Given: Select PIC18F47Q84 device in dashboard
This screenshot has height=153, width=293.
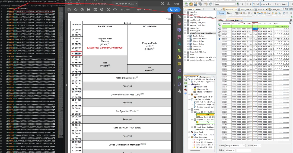Looking at the screenshot, I should click(x=202, y=87).
